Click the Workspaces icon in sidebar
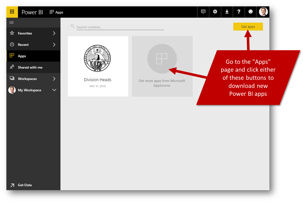 12,78
